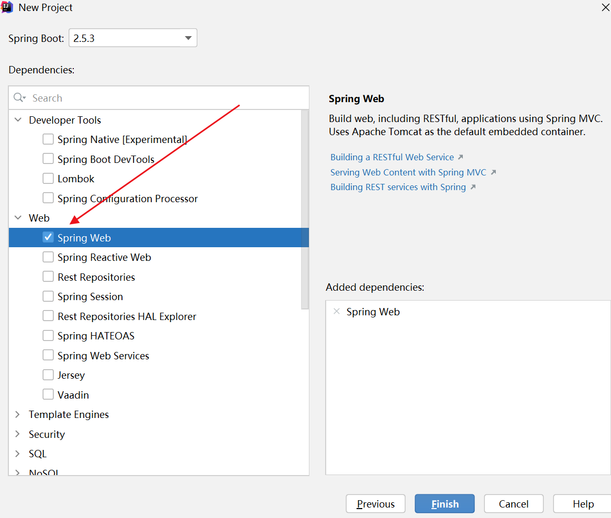Viewport: 611px width, 518px height.
Task: Click the search magnifier icon
Action: pos(19,98)
